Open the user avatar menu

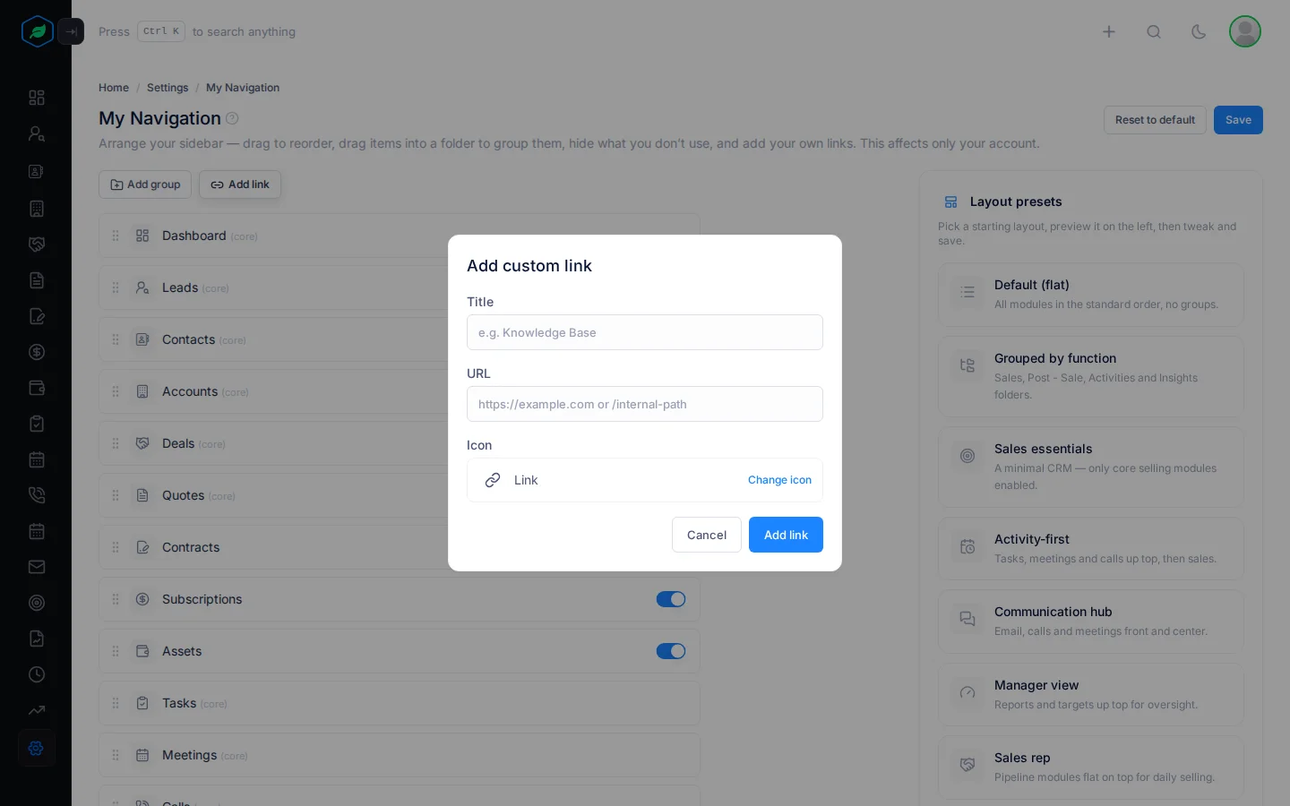1245,31
